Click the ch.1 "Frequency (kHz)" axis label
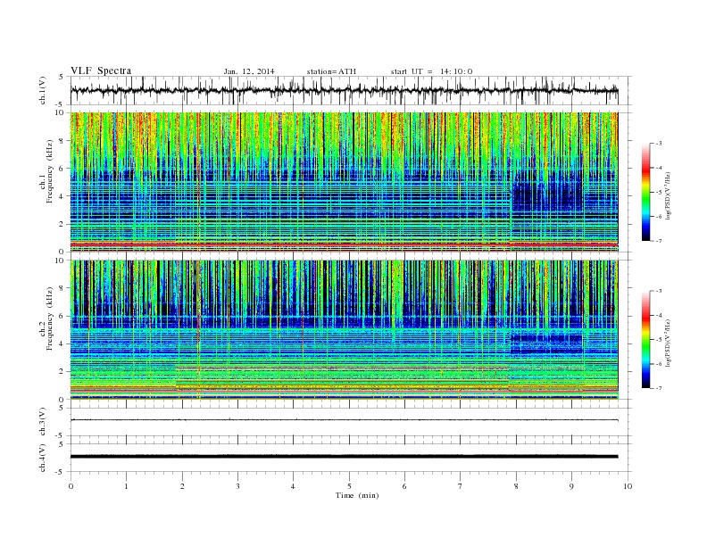 pos(50,171)
